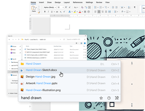Open the highlight color dropdown arrow
This screenshot has height=111, width=145.
77,12
